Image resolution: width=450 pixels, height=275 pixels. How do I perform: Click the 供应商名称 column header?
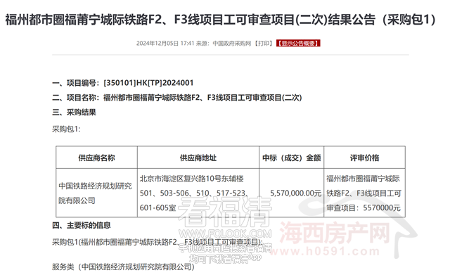pos(96,158)
